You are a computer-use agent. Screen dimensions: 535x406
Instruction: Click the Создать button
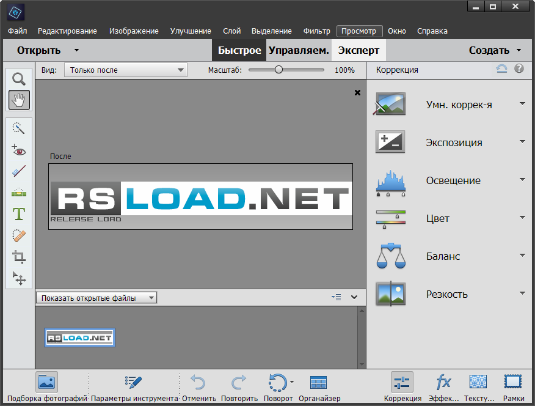tap(489, 50)
